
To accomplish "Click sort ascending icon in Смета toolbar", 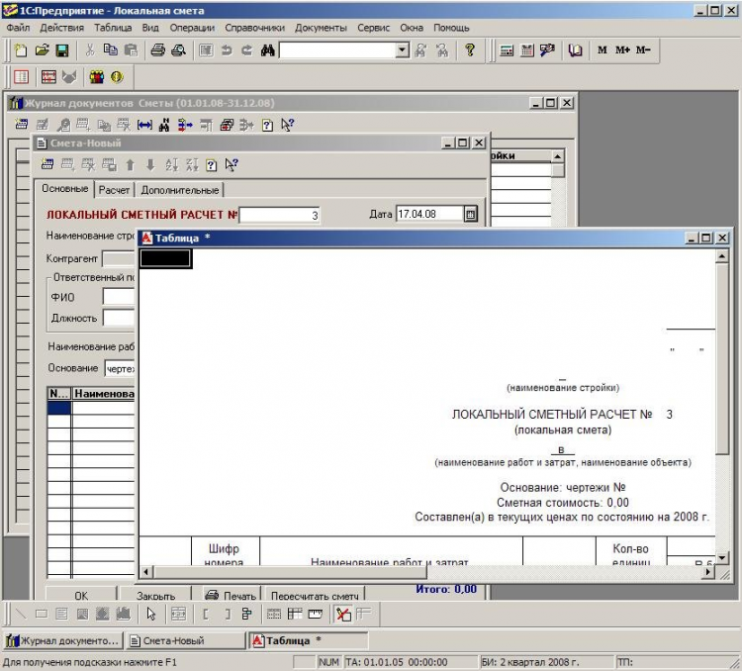I will [x=171, y=165].
